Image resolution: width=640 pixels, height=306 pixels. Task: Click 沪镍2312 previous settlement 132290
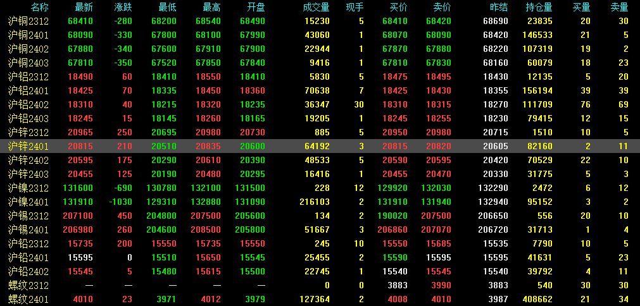[493, 188]
